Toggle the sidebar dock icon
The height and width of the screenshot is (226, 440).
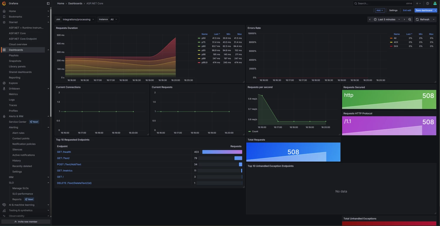coord(48,4)
